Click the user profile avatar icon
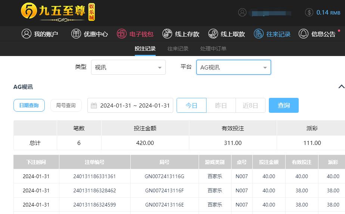345x214 pixels. [242, 12]
